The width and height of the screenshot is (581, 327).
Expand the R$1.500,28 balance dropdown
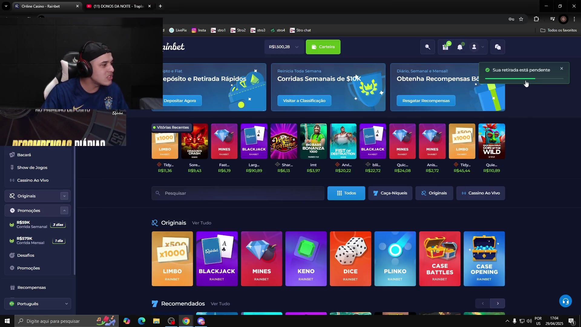(x=284, y=47)
